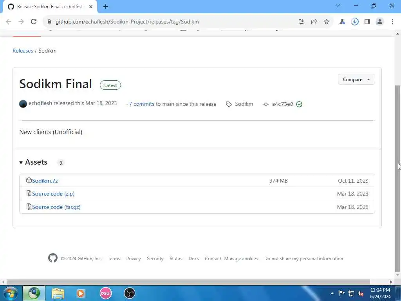The width and height of the screenshot is (401, 301).
Task: Download Sodikm.7z
Action: [45, 181]
